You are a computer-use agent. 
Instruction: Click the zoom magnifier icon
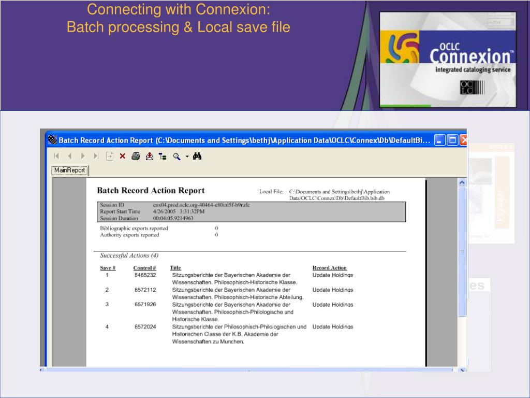coord(176,157)
